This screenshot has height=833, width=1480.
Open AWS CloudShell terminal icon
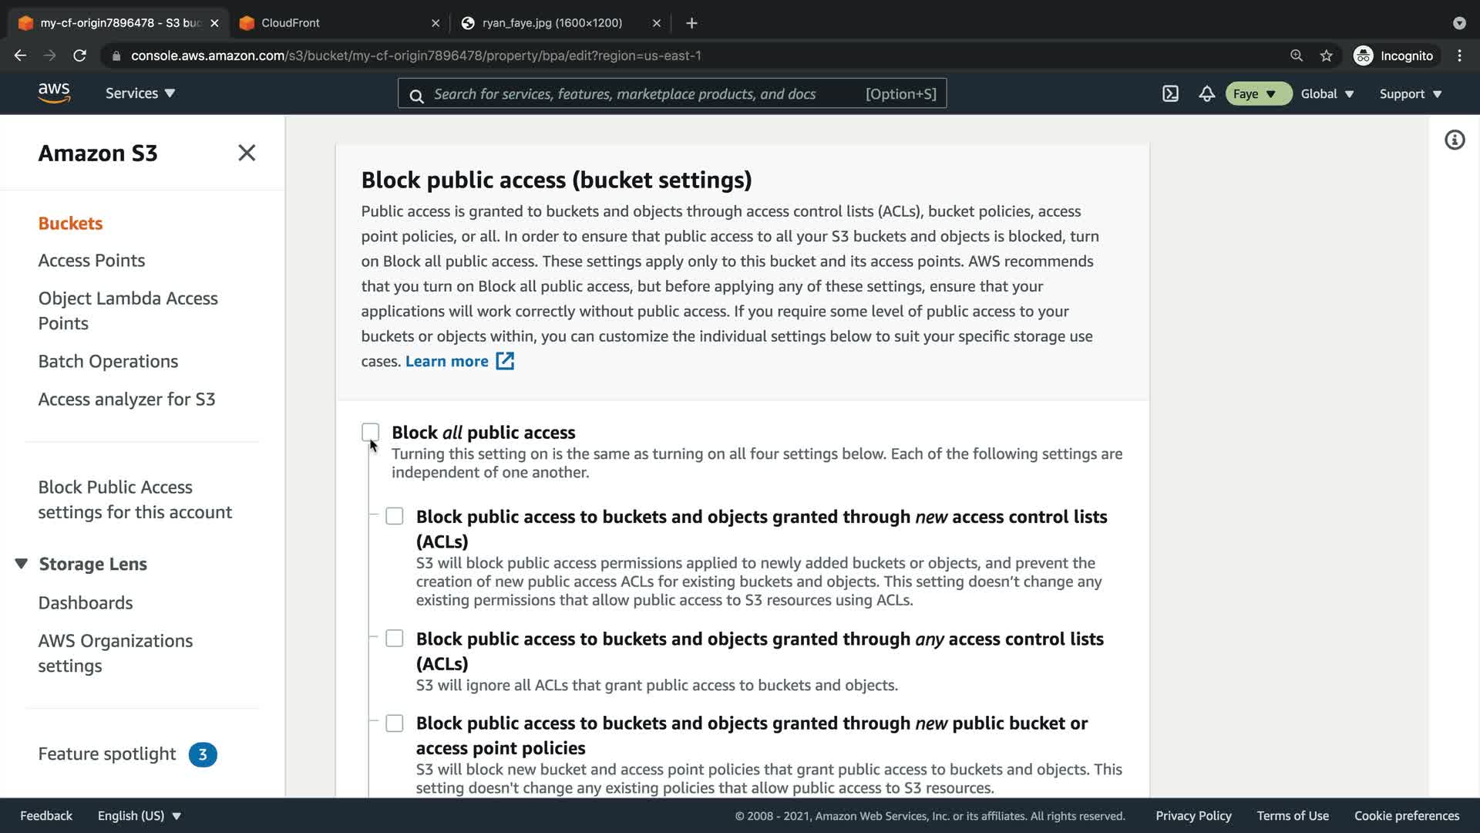tap(1170, 93)
